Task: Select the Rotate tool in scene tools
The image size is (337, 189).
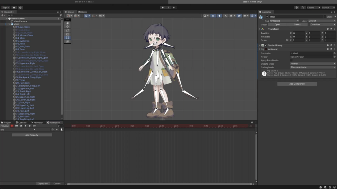Action: point(67,31)
